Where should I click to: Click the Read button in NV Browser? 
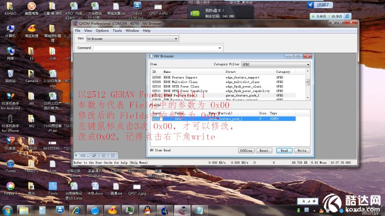tap(284, 150)
